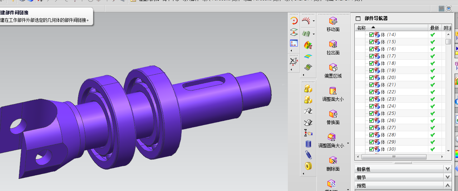
Task: Click the red curve comb analysis icon
Action: [306, 21]
